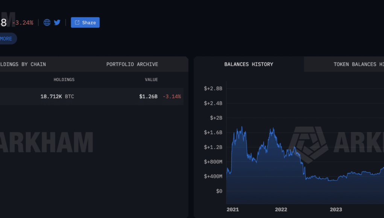
Task: Click the -3.14% change in BTC row
Action: click(x=172, y=96)
